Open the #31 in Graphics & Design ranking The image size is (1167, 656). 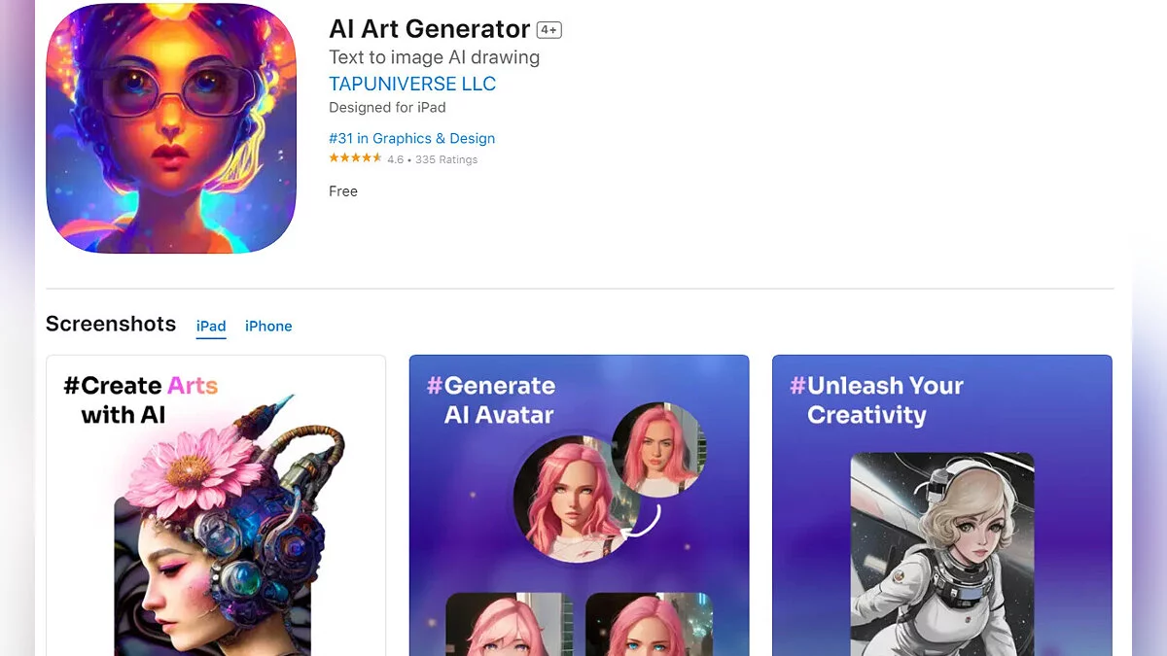point(412,138)
